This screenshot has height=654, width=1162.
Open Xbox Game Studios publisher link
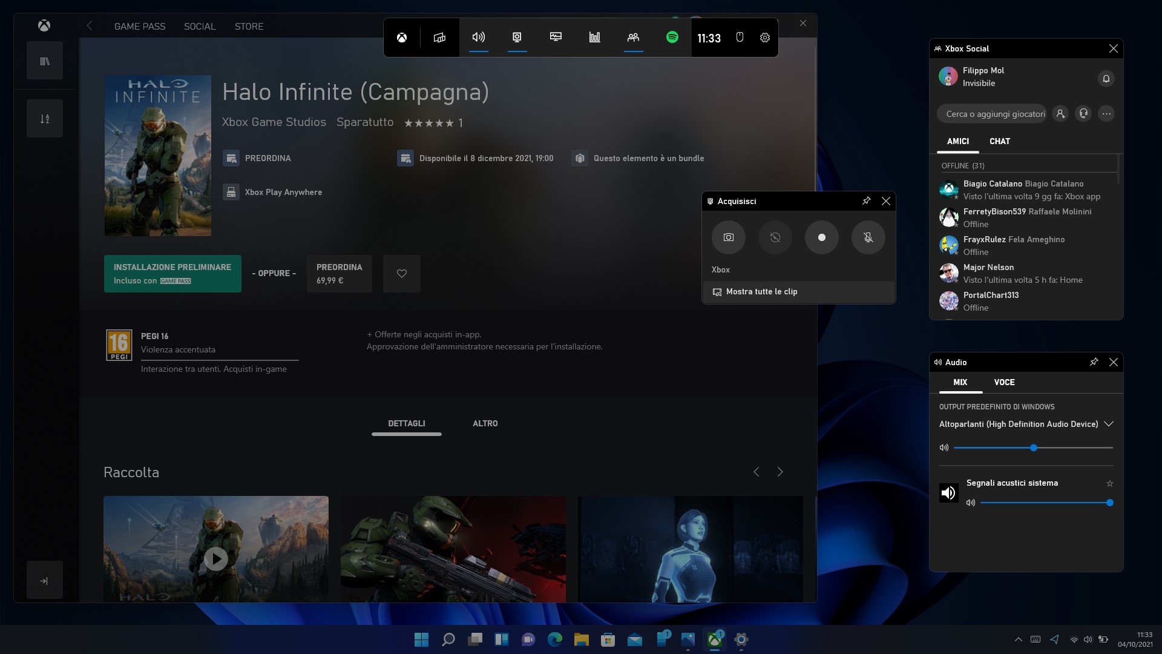click(274, 122)
